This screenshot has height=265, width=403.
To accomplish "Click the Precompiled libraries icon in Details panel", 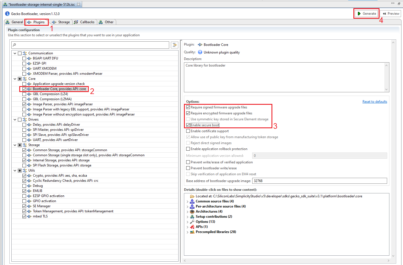I will pos(192,232).
